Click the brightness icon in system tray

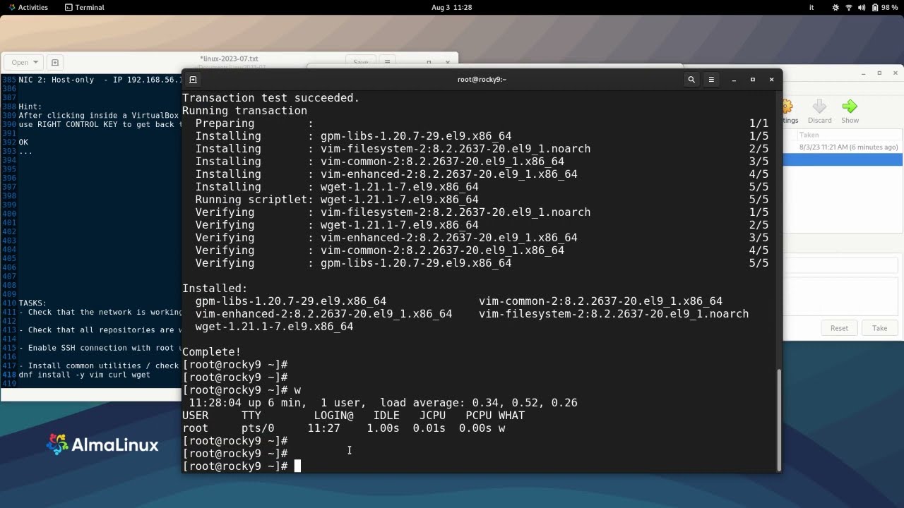click(x=836, y=7)
